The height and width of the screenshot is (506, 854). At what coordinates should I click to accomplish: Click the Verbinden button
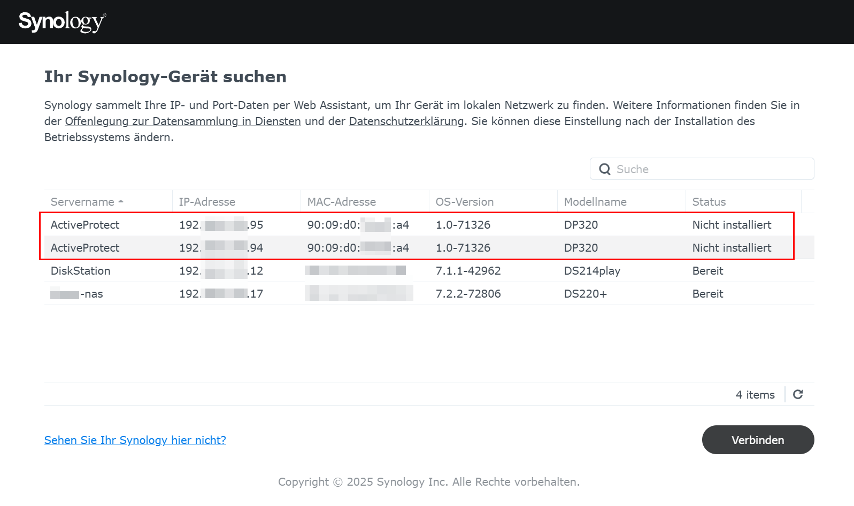758,440
